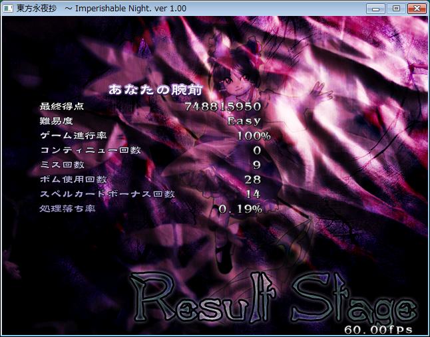
Task: Click the '60.00fps' counter
Action: click(x=379, y=329)
